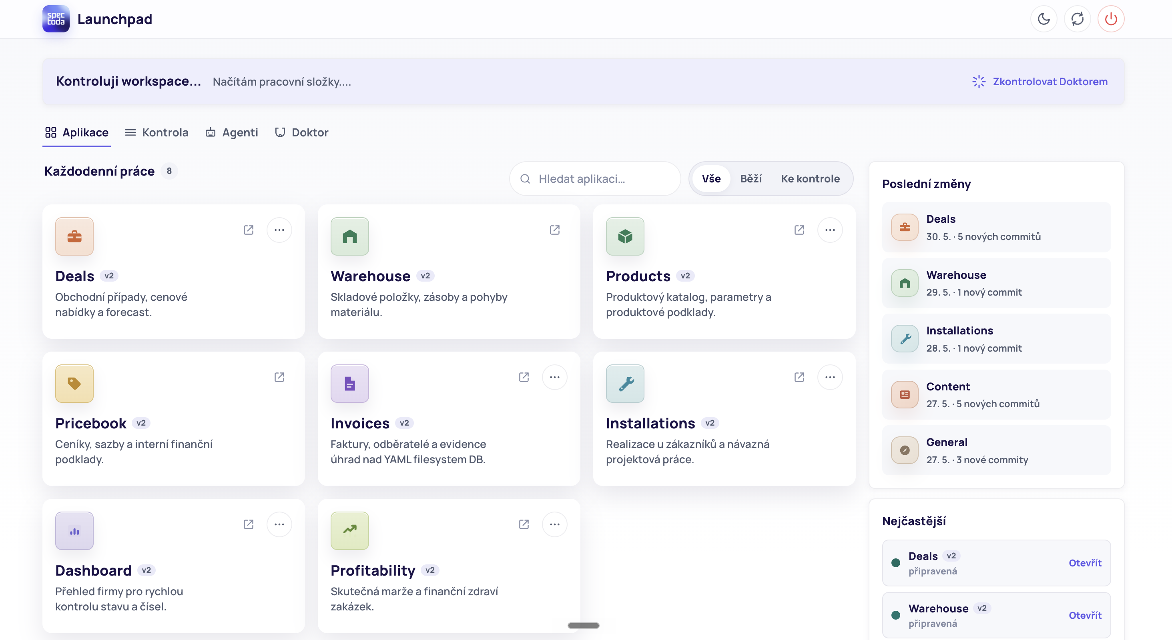The height and width of the screenshot is (640, 1172).
Task: Click the Warehouse card title
Action: pos(370,276)
